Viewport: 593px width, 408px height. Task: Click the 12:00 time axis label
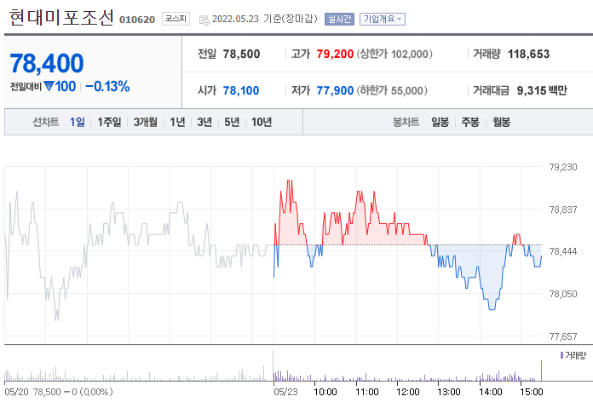[x=407, y=392]
